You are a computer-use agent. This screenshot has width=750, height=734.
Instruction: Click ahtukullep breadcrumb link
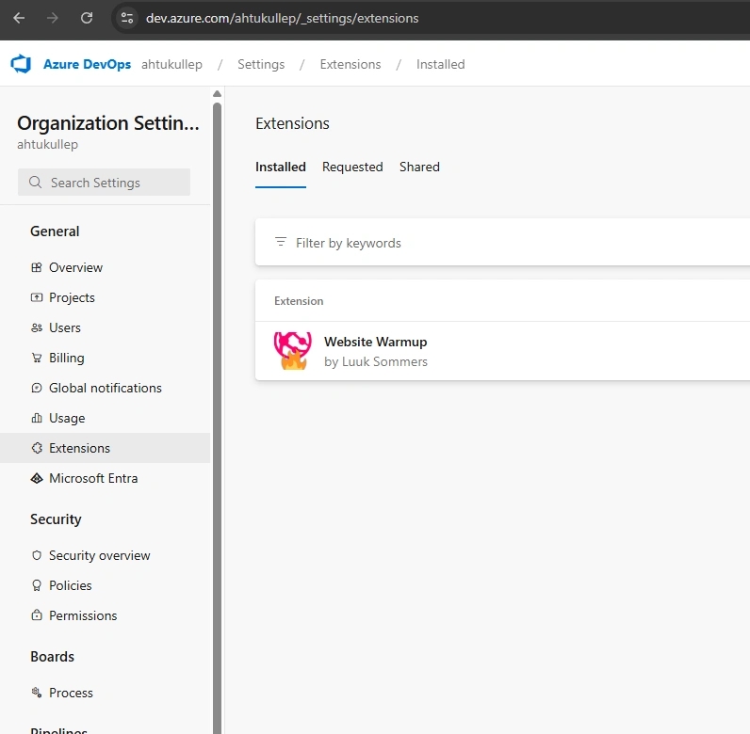pos(171,64)
